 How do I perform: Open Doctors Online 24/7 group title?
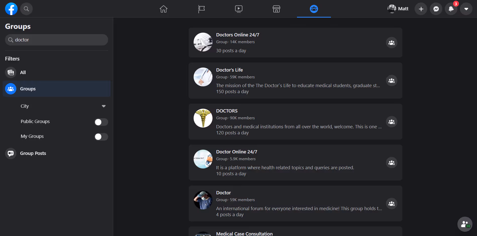pyautogui.click(x=238, y=35)
